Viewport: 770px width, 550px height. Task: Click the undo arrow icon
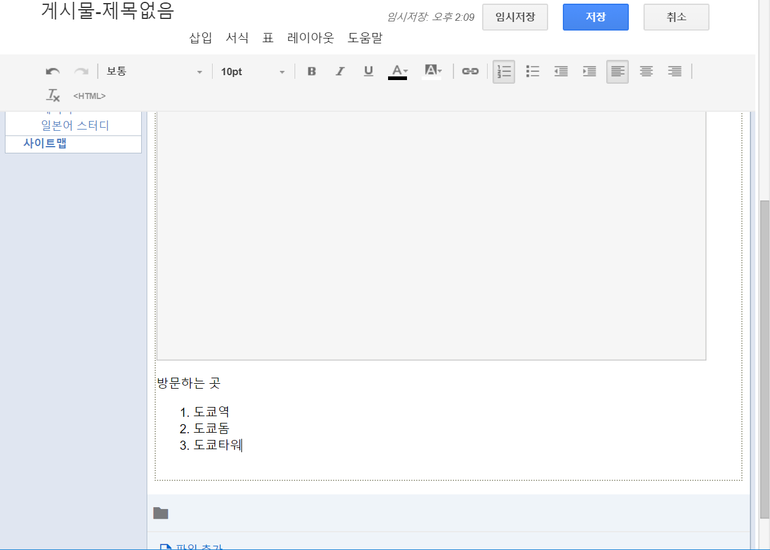pos(53,71)
